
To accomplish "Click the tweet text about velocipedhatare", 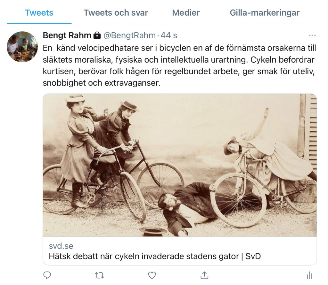I will coord(179,65).
